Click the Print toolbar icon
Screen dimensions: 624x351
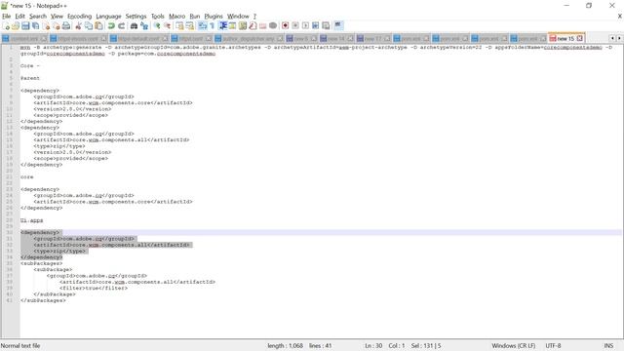click(66, 26)
